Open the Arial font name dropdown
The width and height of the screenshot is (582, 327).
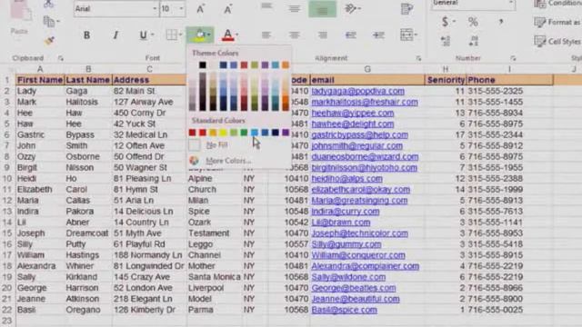pyautogui.click(x=155, y=9)
